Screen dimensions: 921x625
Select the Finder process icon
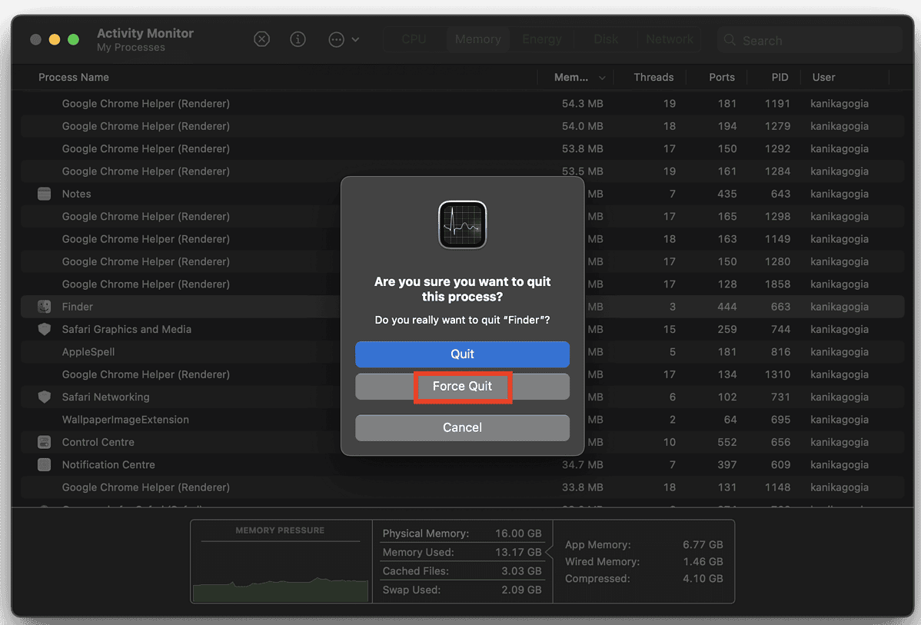44,307
